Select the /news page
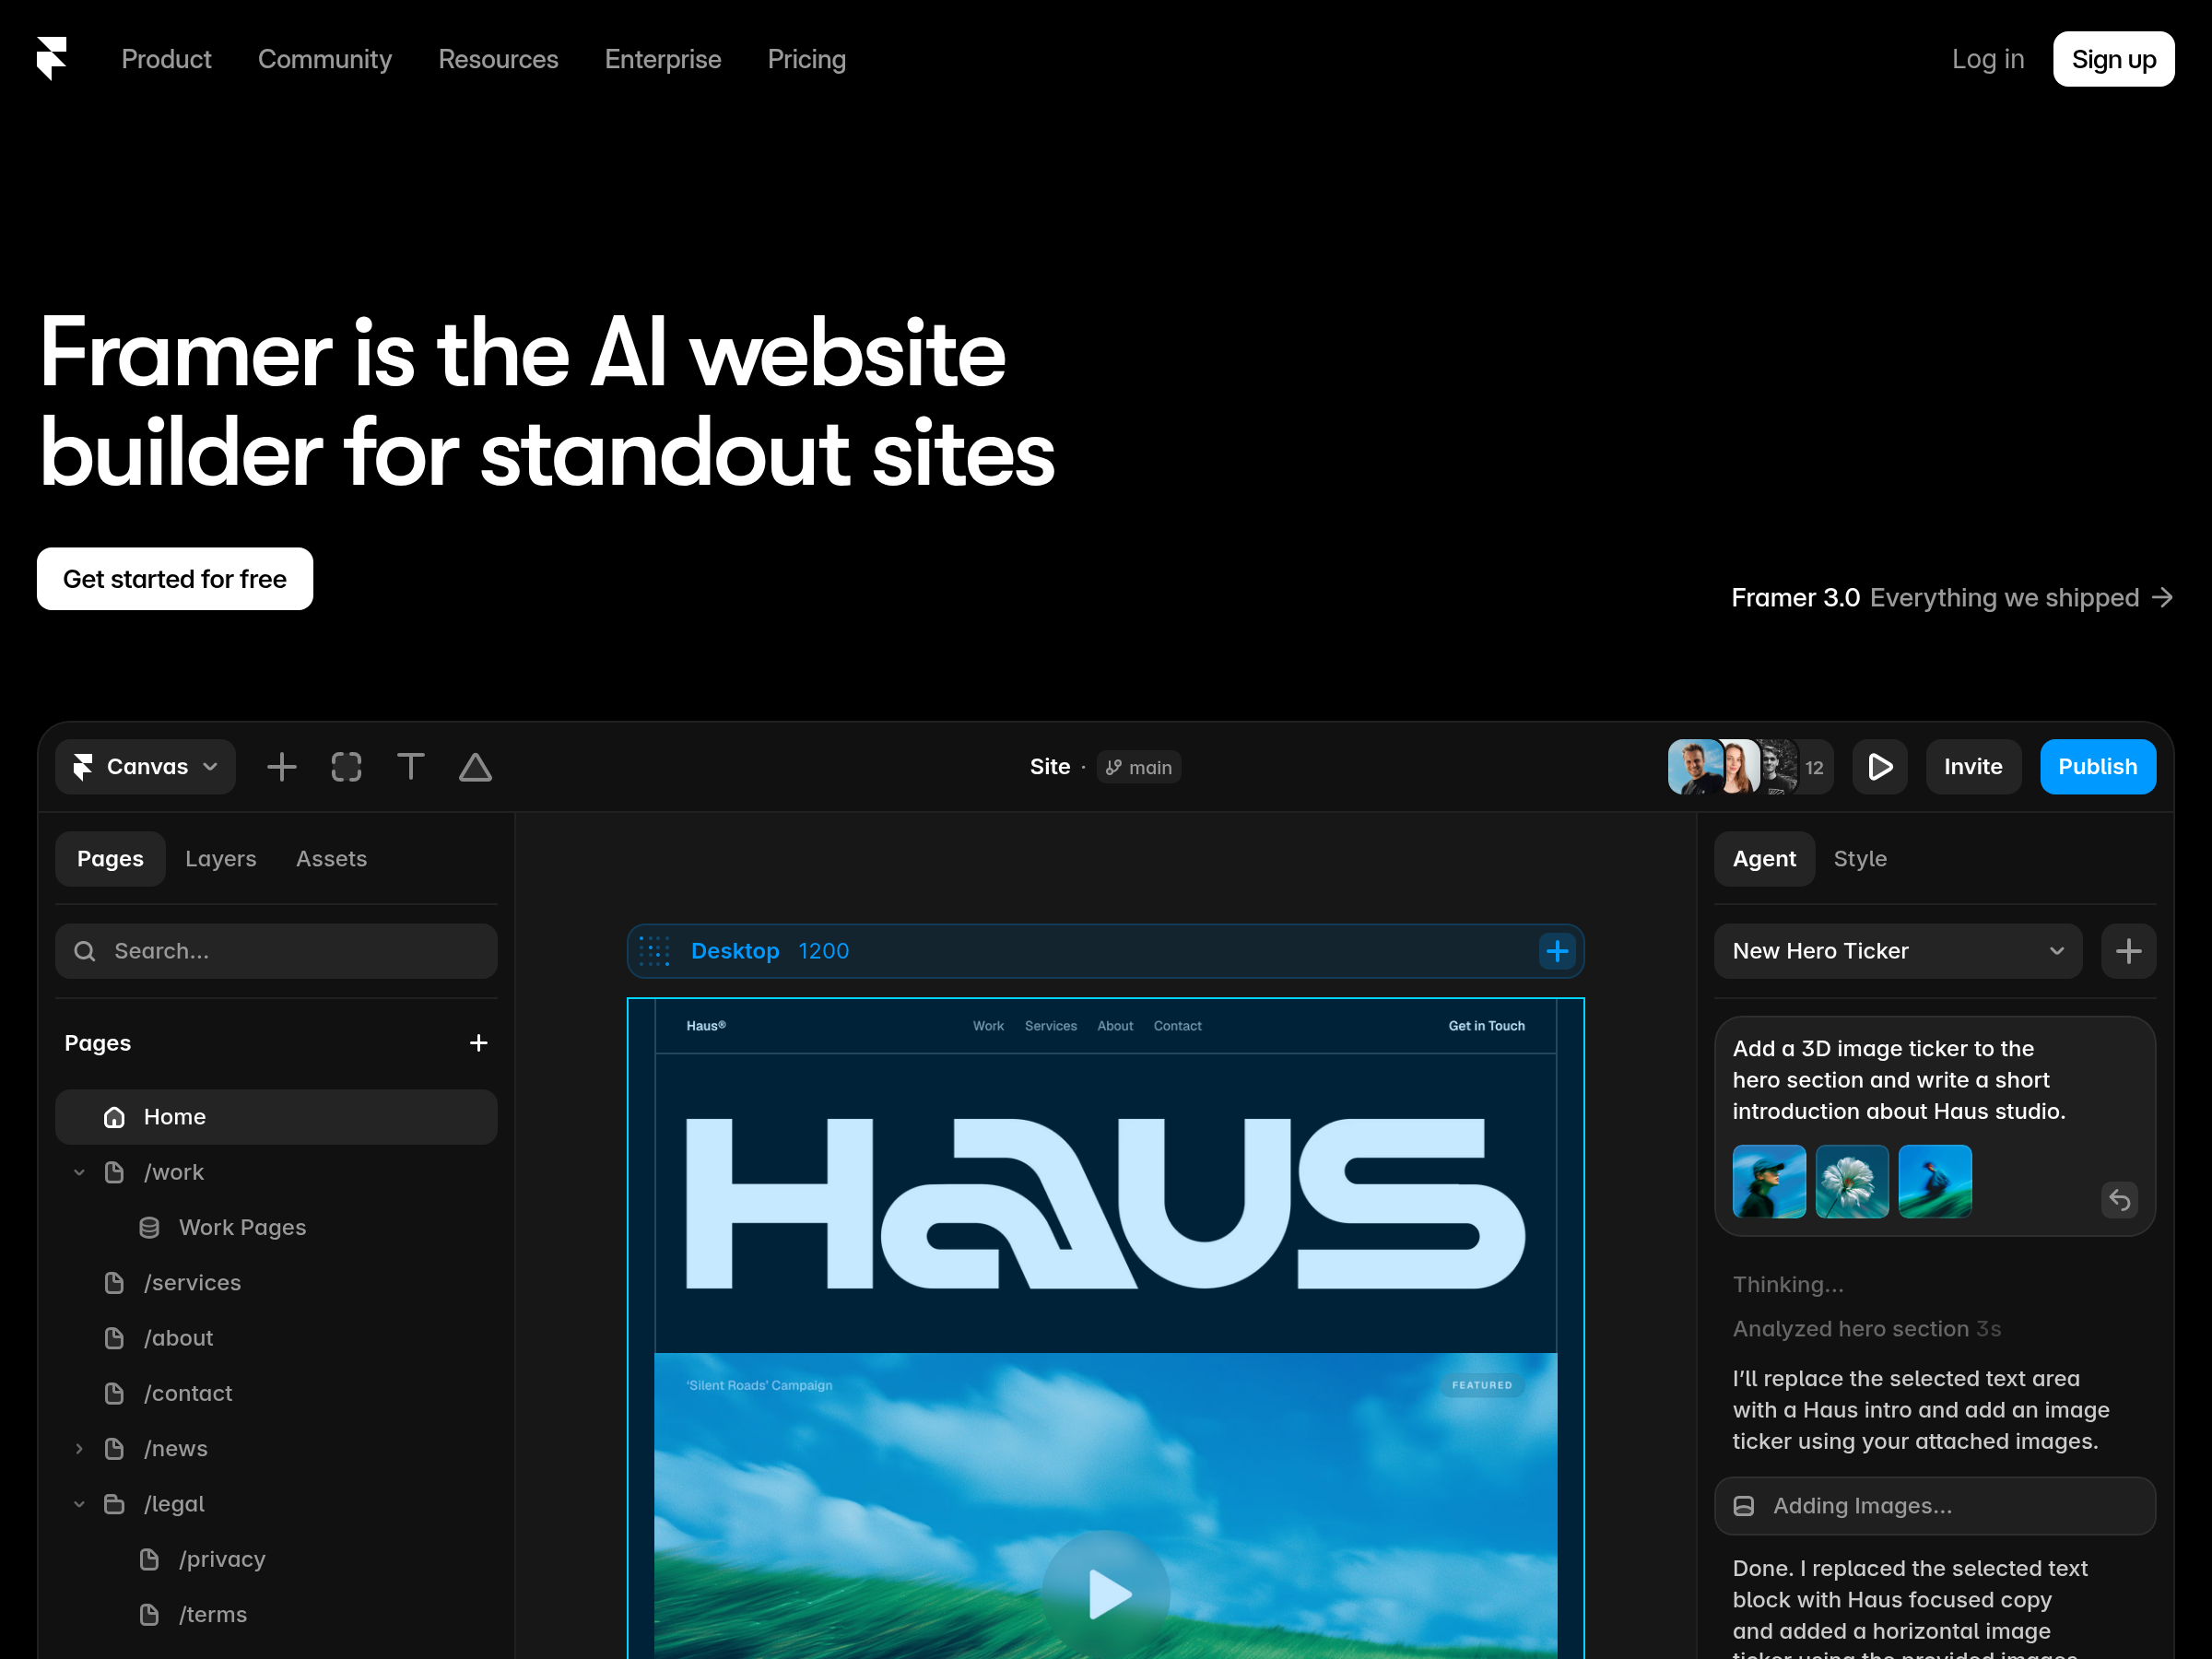 pyautogui.click(x=176, y=1448)
